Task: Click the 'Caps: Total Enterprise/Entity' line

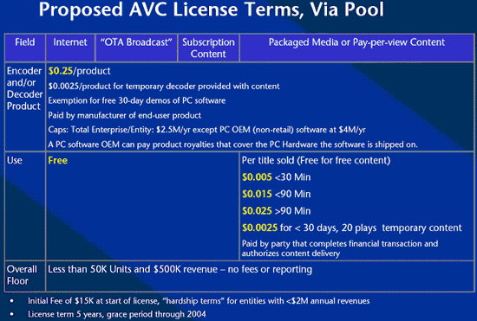Action: (x=207, y=130)
